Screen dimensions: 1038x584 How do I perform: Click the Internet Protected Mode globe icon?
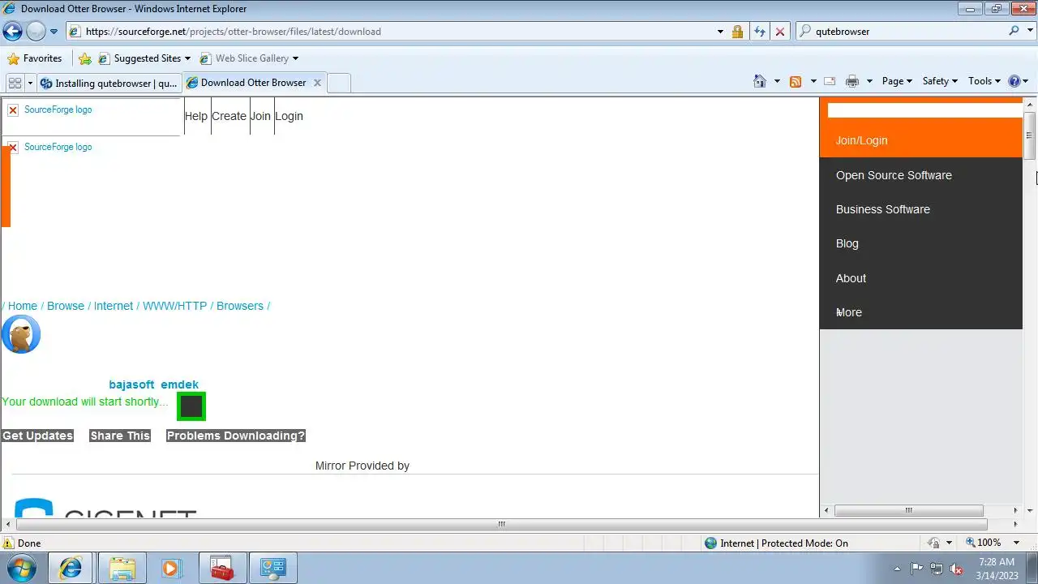click(x=711, y=543)
